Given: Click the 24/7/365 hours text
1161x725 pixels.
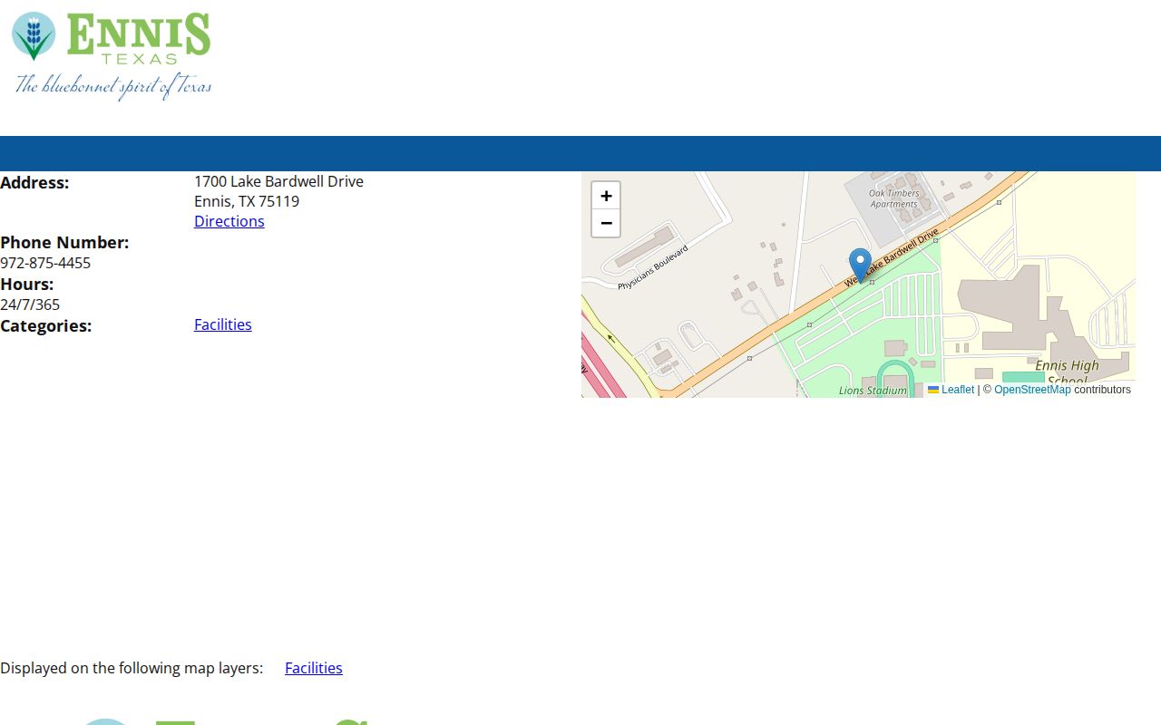Looking at the screenshot, I should point(30,304).
